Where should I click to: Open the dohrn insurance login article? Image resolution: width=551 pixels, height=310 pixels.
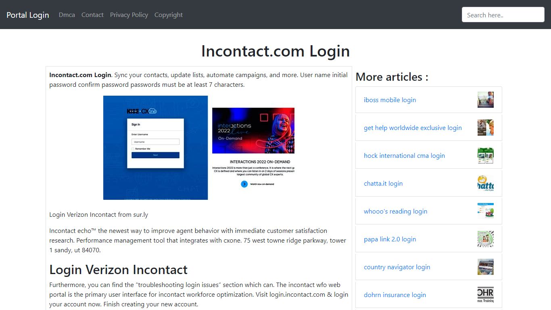(x=395, y=295)
